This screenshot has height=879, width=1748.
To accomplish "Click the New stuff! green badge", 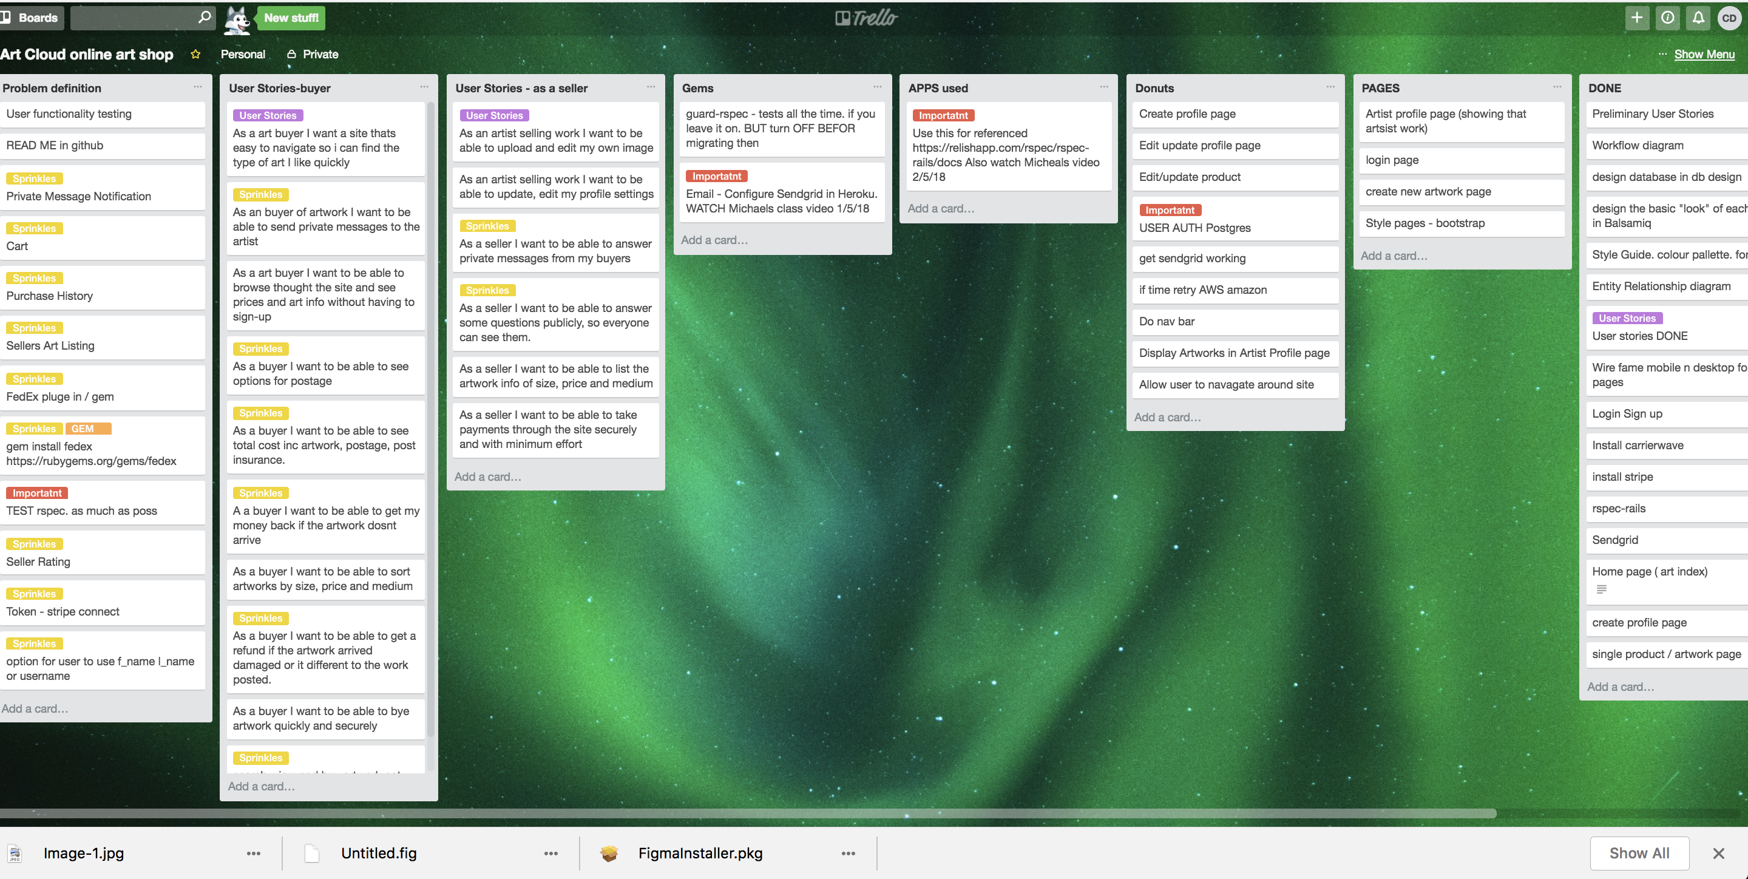I will 291,18.
